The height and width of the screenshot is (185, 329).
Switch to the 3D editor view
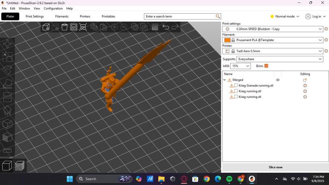[x=7, y=166]
